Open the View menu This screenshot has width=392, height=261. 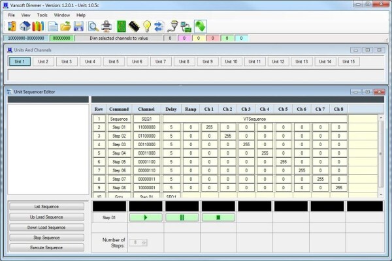25,15
